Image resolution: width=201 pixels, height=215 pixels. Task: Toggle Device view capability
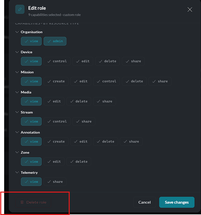(31, 61)
